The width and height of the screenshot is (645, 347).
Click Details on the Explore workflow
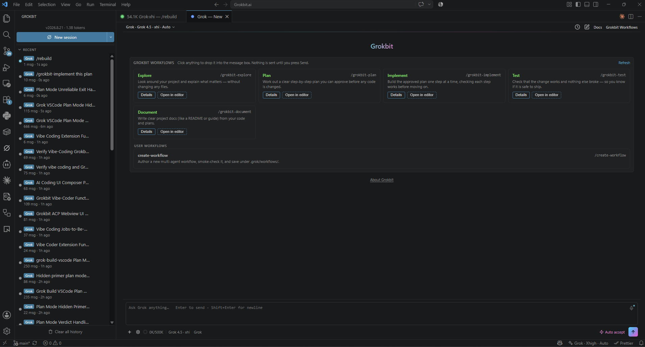pyautogui.click(x=146, y=95)
